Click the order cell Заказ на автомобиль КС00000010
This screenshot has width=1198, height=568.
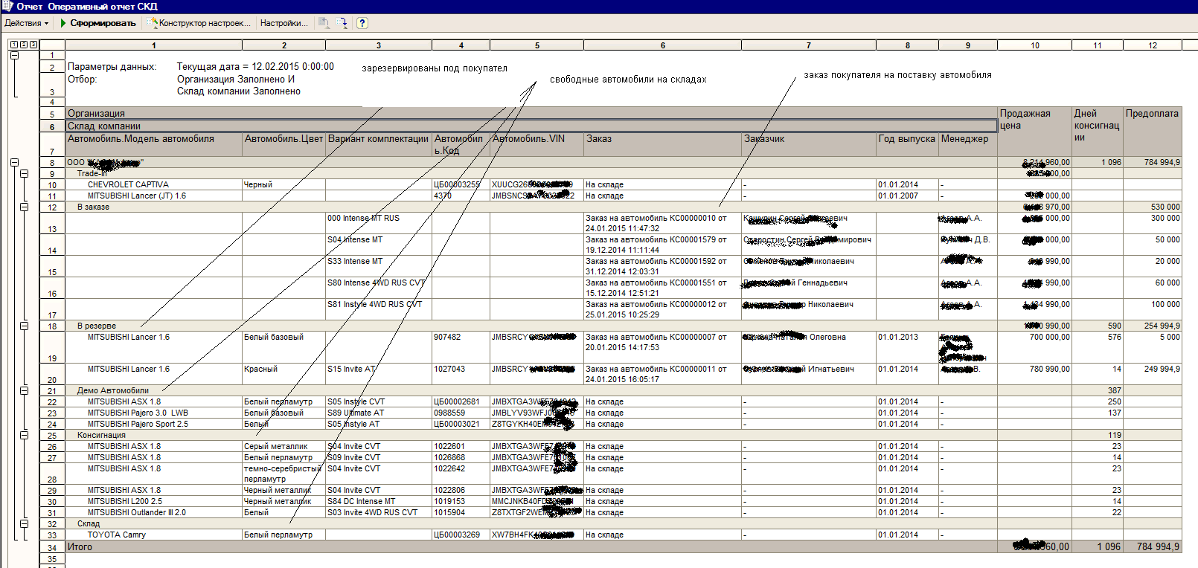point(662,224)
